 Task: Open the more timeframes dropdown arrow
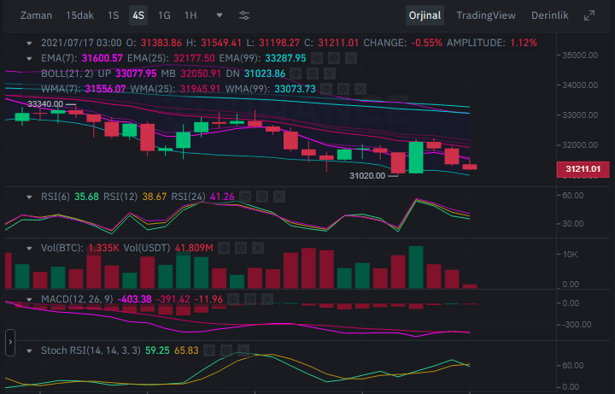220,15
